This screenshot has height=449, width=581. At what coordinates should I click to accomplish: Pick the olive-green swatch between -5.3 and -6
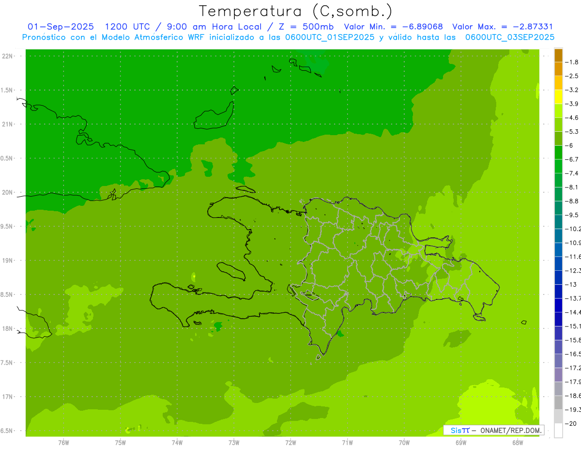coord(558,139)
